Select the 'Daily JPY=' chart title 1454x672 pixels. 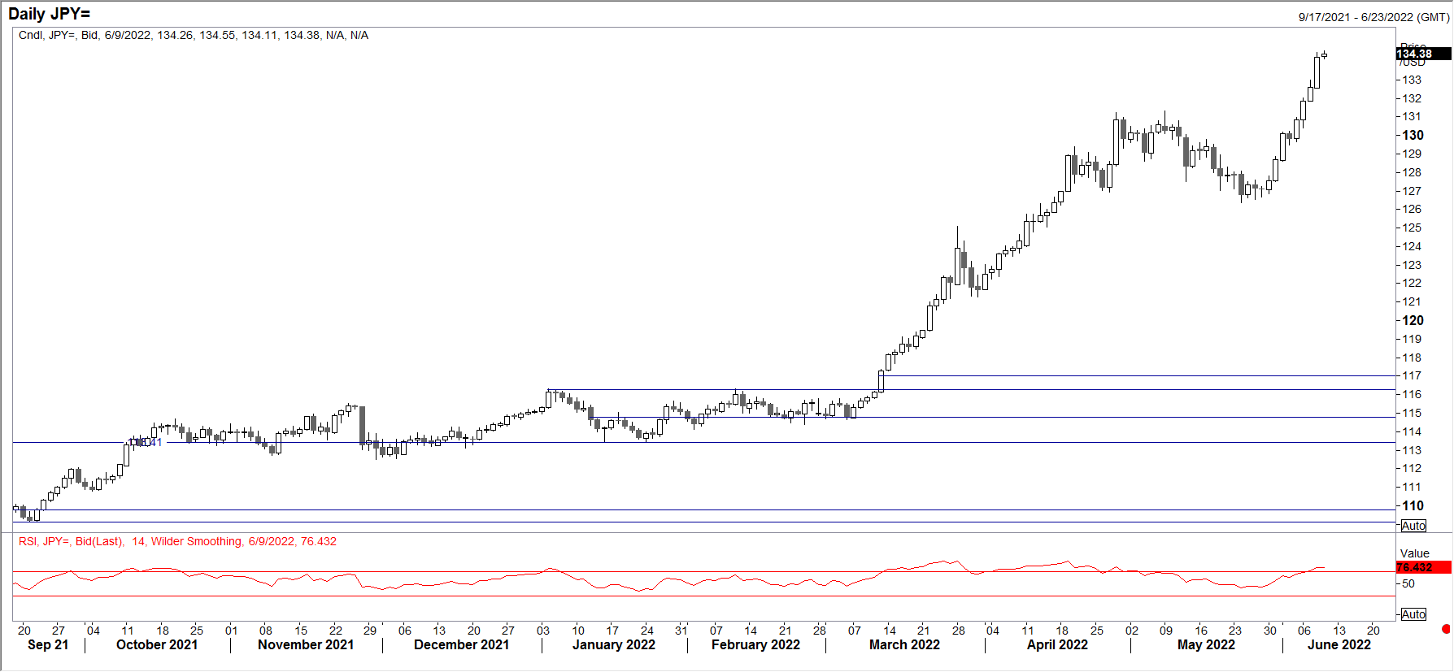click(50, 14)
